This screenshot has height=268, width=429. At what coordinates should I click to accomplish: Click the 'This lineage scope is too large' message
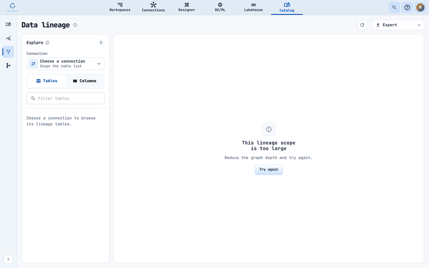pos(269,146)
